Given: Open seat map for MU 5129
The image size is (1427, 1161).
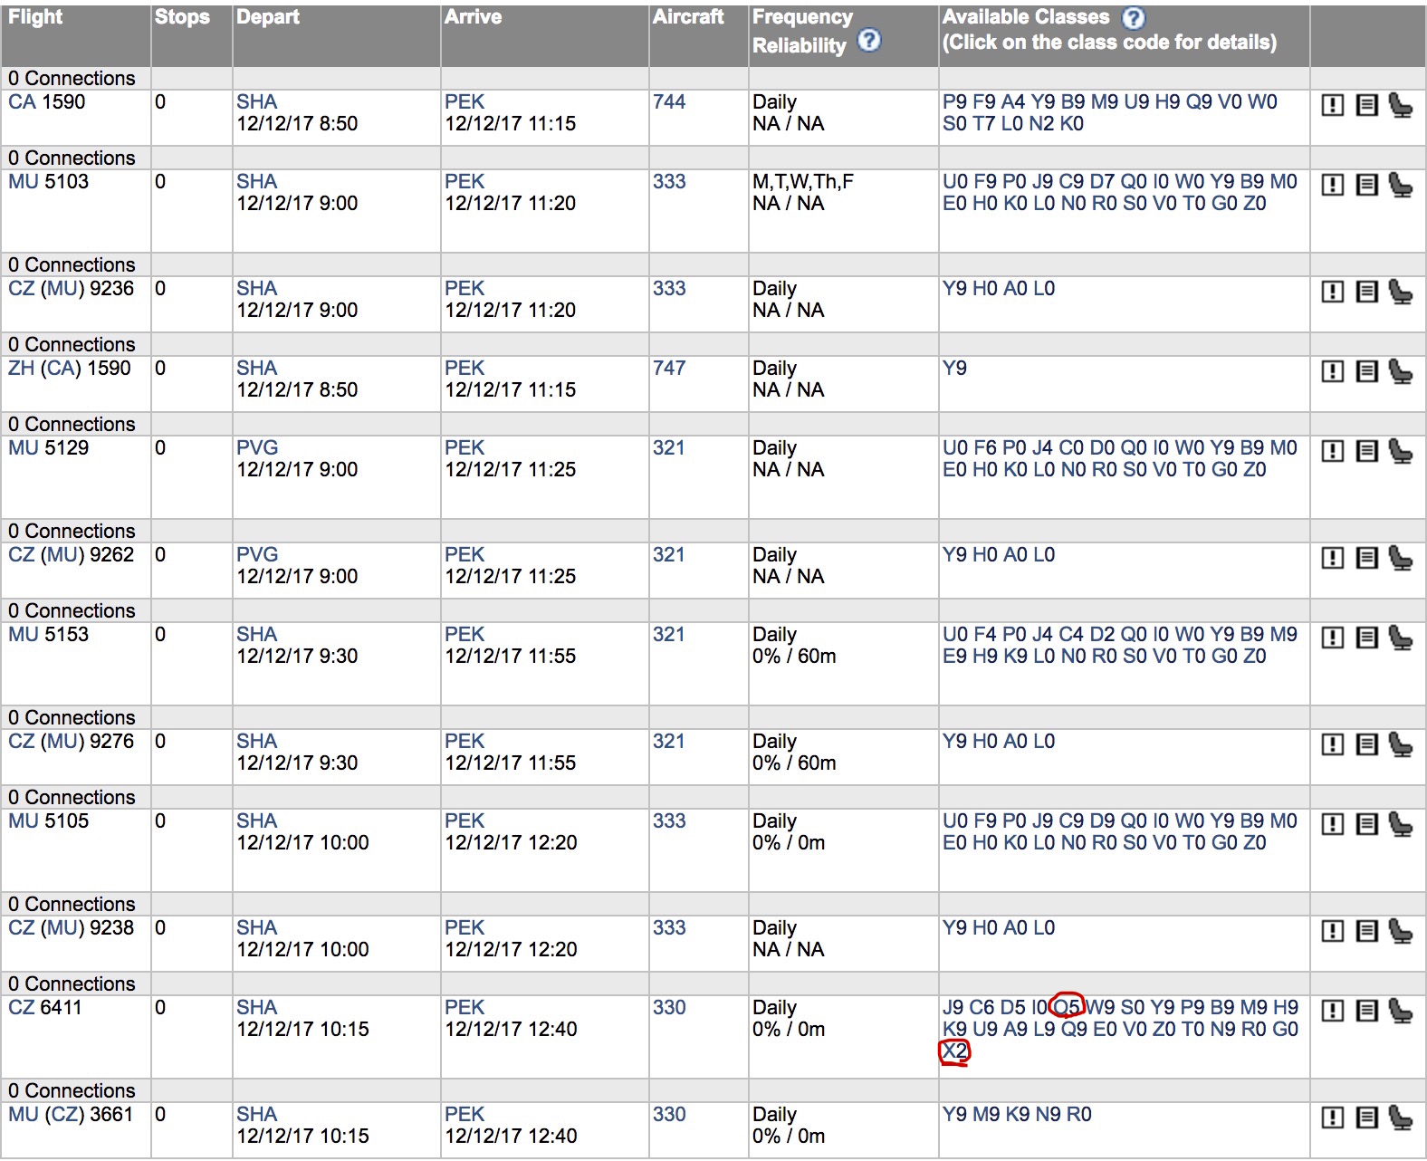Looking at the screenshot, I should (1400, 451).
